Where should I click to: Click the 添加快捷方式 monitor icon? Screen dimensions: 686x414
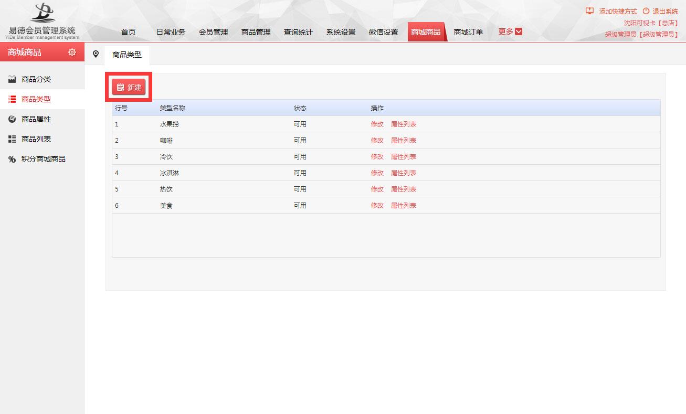[589, 11]
